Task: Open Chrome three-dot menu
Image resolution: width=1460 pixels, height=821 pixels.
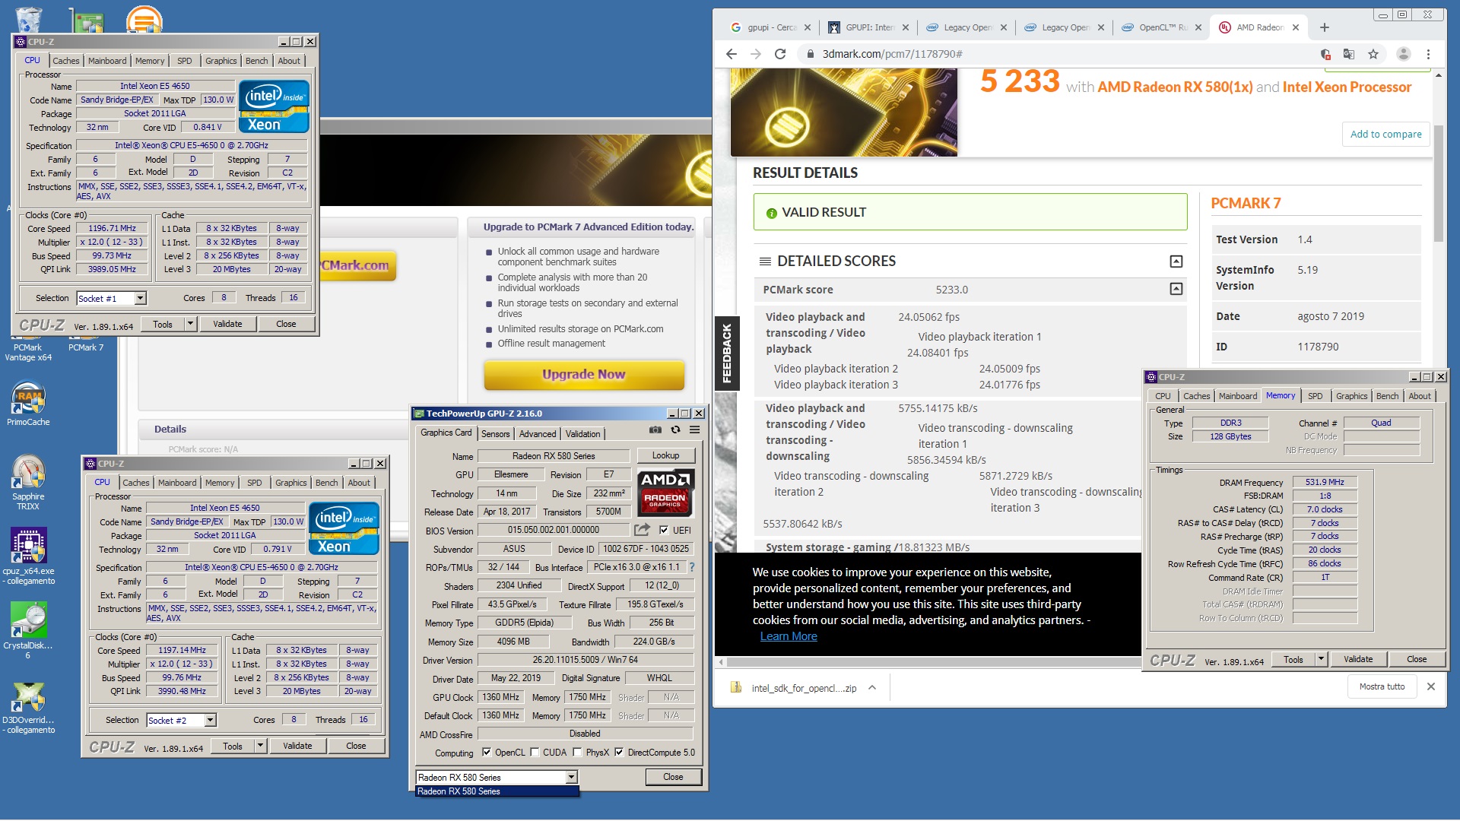Action: (1428, 54)
